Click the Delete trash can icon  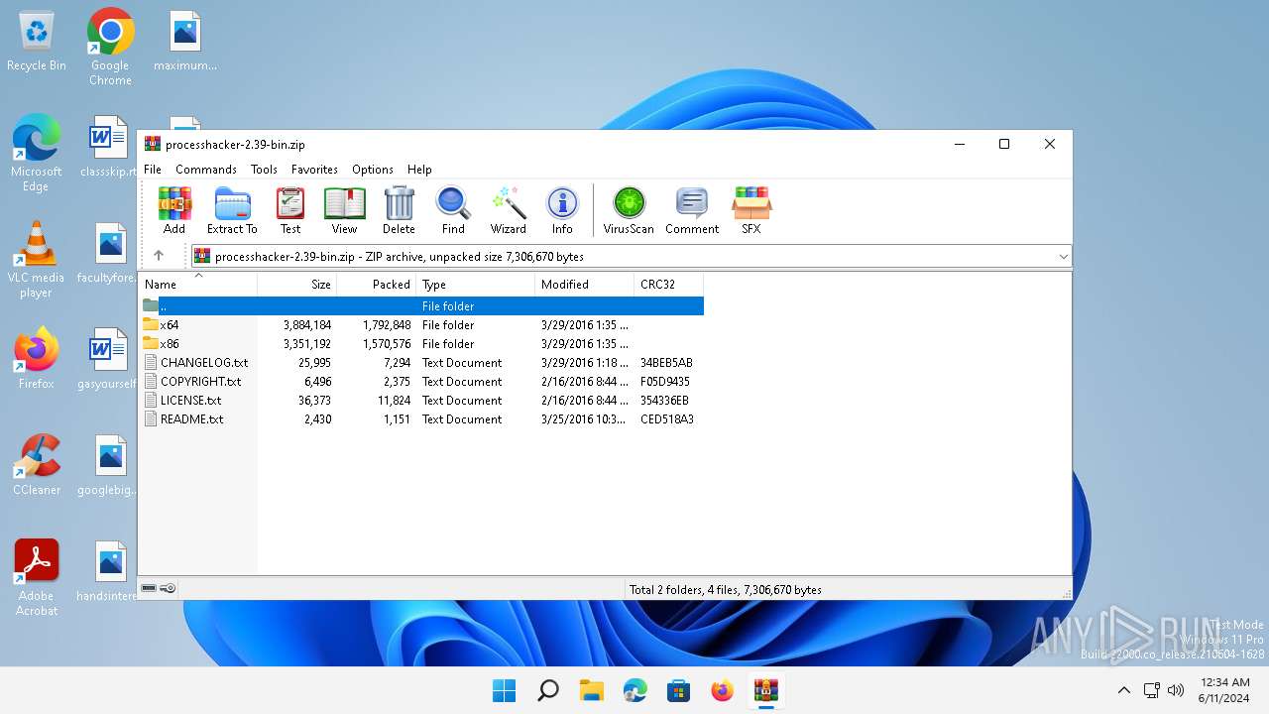(399, 210)
